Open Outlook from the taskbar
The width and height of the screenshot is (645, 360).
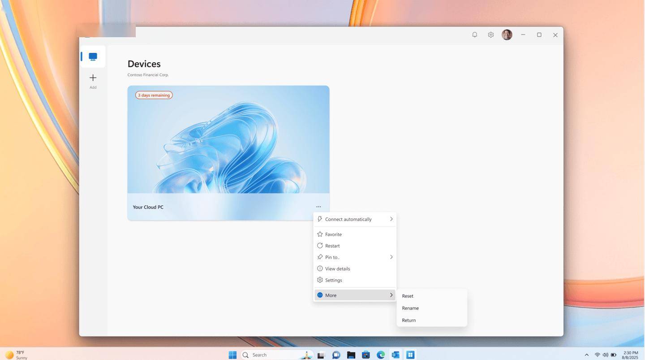coord(396,355)
